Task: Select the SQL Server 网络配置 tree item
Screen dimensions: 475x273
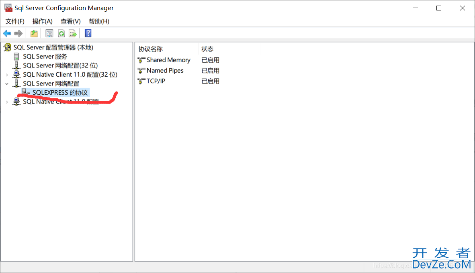Action: (51, 84)
